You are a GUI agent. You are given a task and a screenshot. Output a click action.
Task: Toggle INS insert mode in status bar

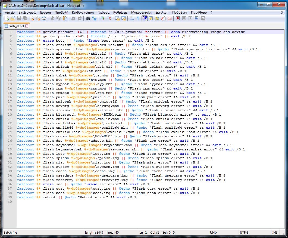click(x=275, y=233)
